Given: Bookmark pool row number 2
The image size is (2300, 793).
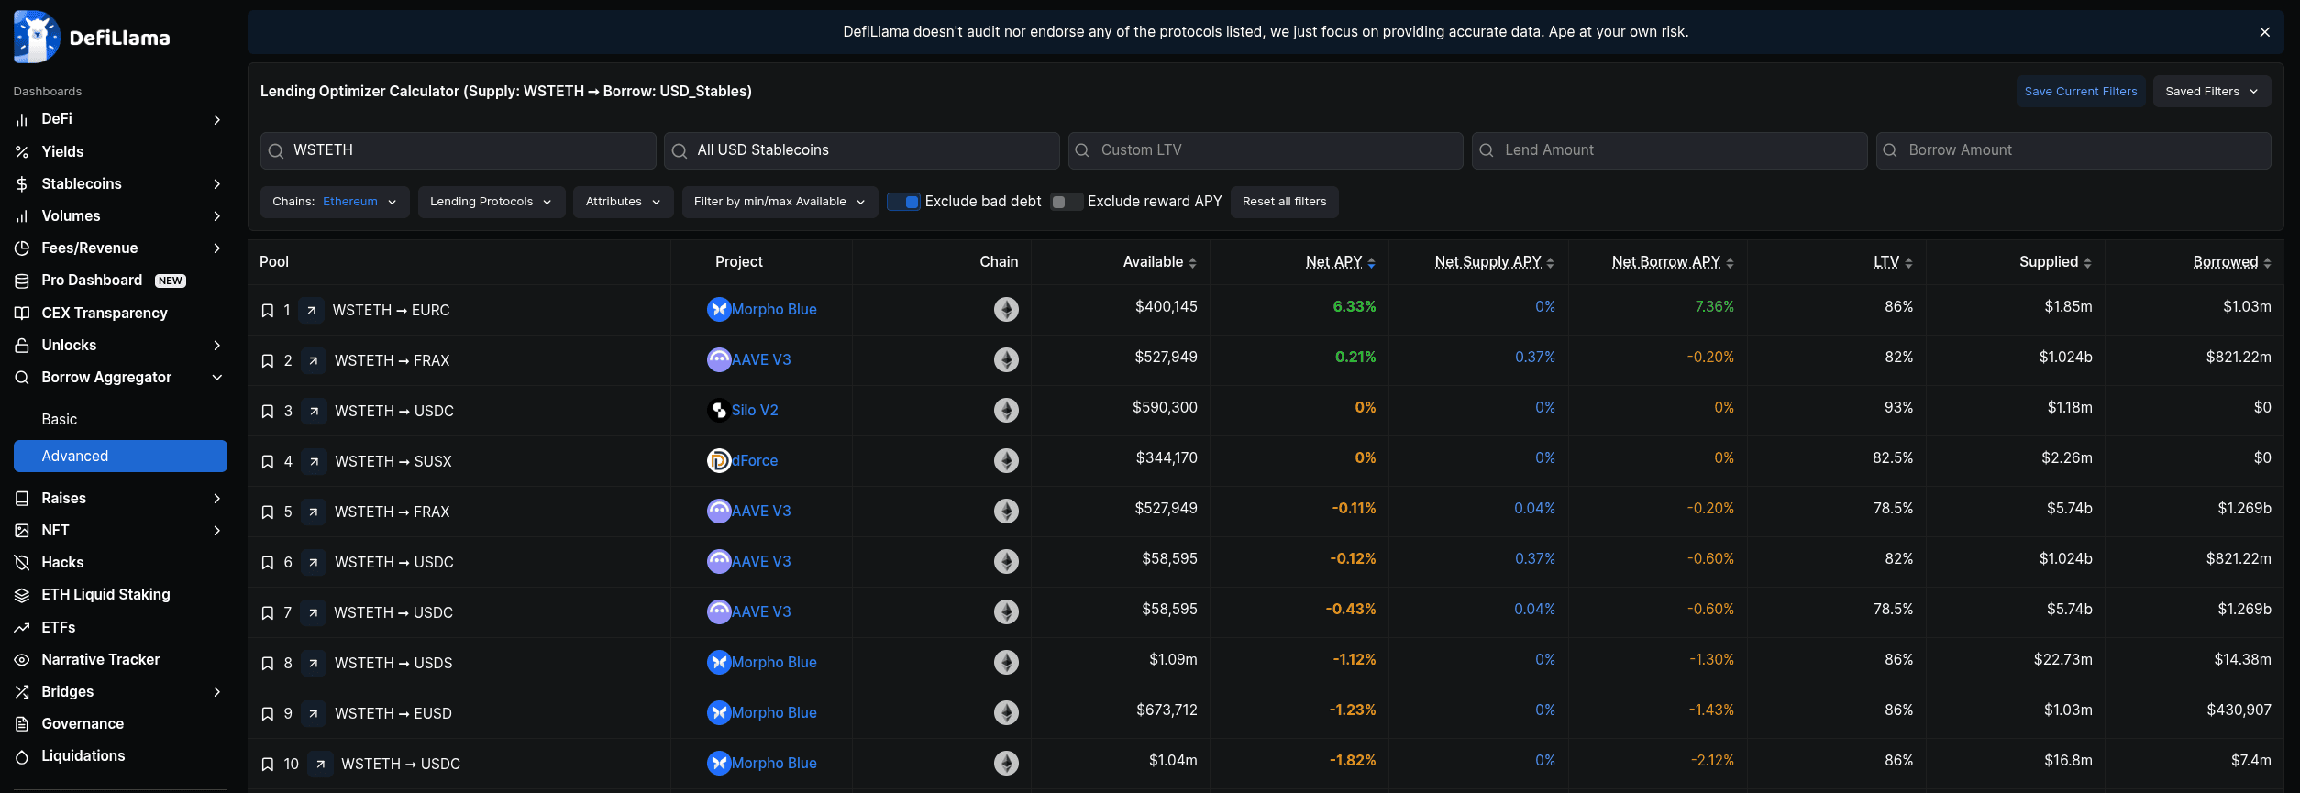Looking at the screenshot, I should (268, 361).
